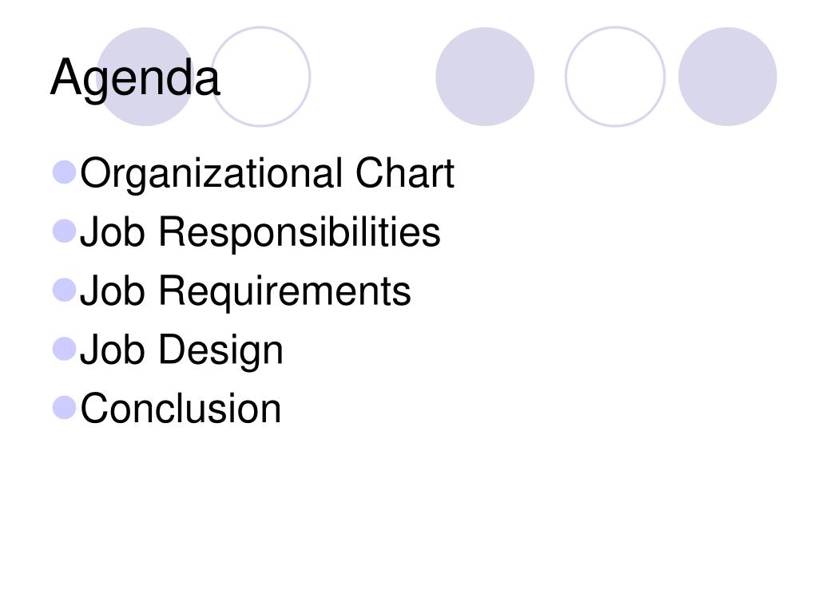
Task: Select the Conclusion bullet text
Action: coord(181,409)
